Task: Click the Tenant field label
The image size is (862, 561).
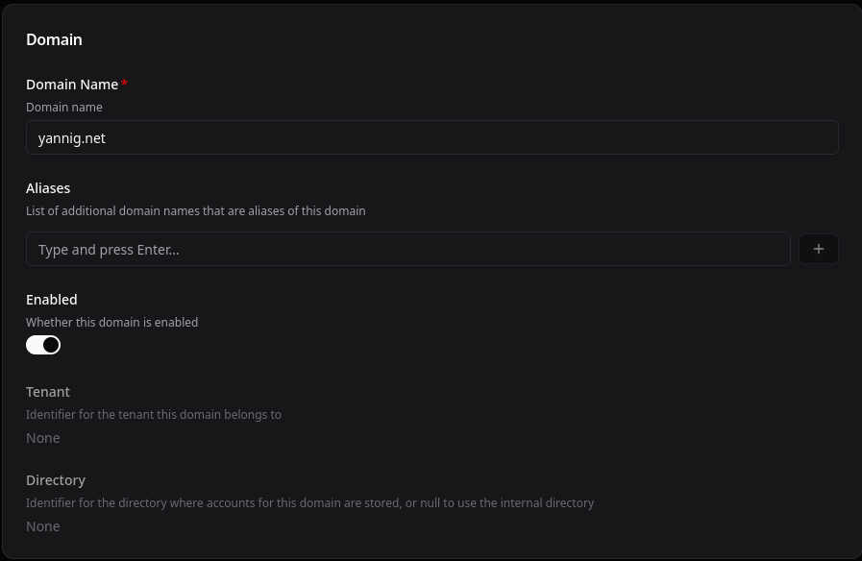Action: coord(48,392)
